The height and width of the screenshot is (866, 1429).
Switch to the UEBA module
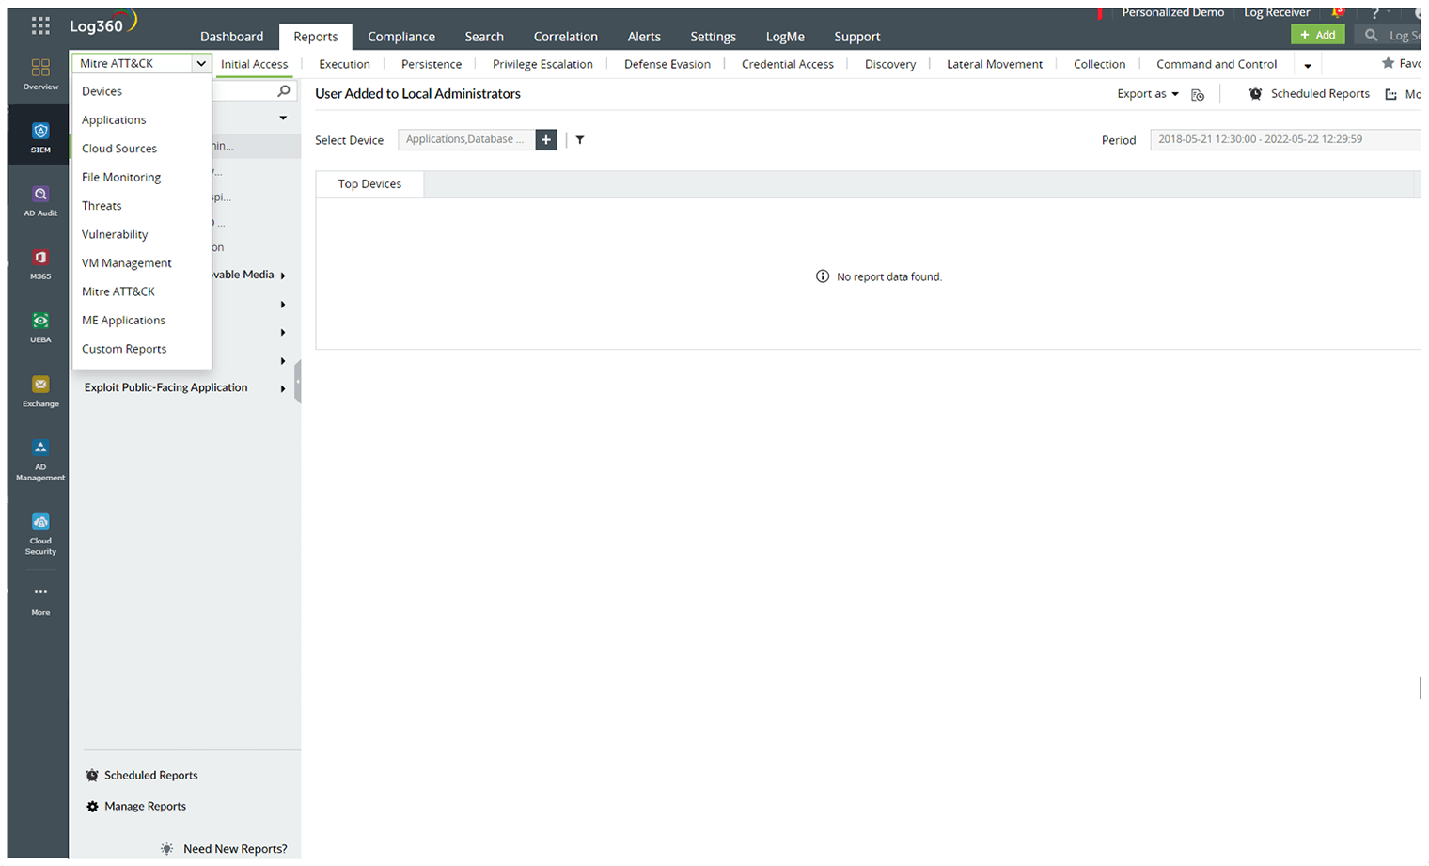click(40, 327)
